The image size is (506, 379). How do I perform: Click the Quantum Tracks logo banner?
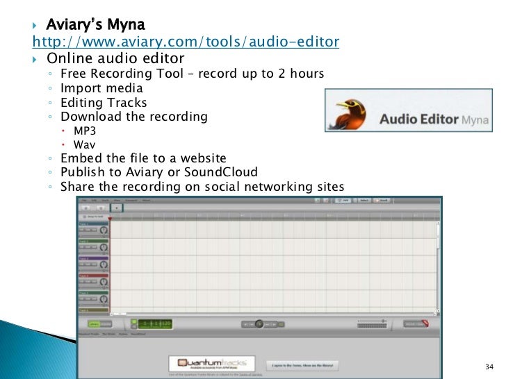coord(212,364)
